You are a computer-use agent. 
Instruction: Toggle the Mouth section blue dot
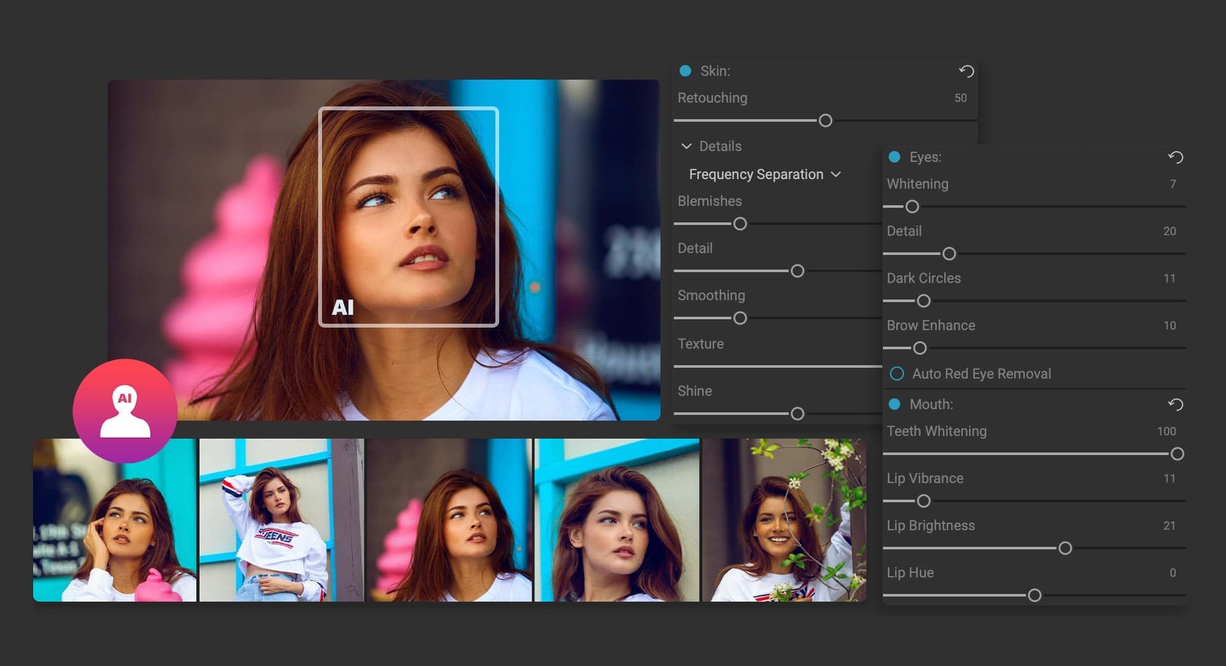pyautogui.click(x=894, y=404)
